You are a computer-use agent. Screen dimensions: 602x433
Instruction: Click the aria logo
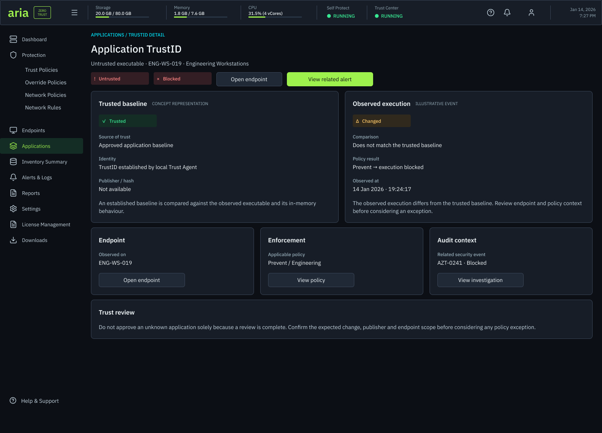click(x=18, y=13)
